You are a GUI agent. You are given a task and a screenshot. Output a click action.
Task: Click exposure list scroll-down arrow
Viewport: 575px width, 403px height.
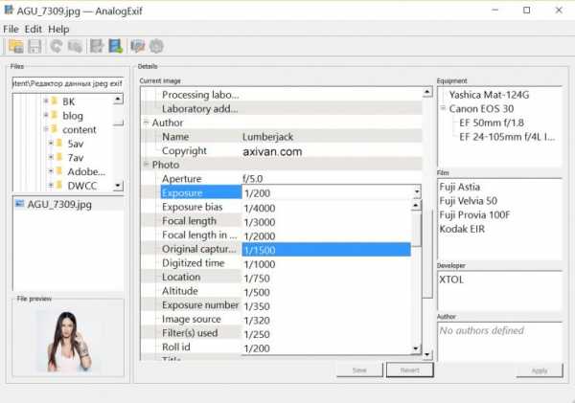pos(416,348)
